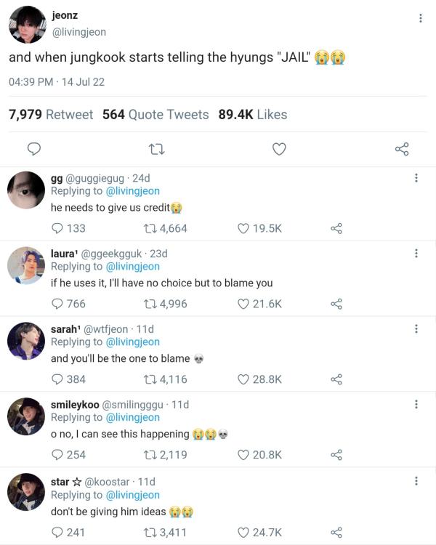Share sarah's reply
This screenshot has width=436, height=545.
[336, 379]
